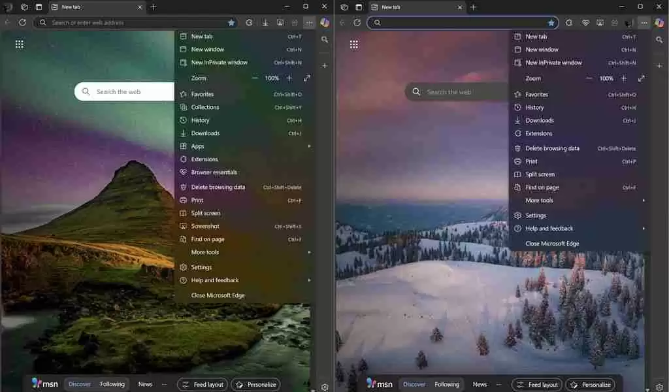Enter full screen from the right Zoom row

click(641, 78)
